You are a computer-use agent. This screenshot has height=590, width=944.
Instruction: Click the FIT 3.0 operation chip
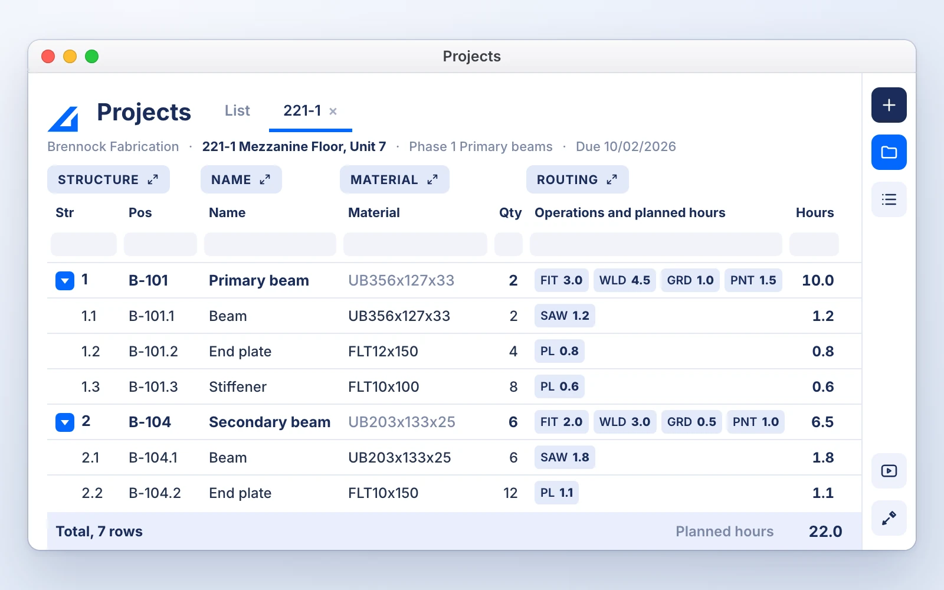click(561, 280)
